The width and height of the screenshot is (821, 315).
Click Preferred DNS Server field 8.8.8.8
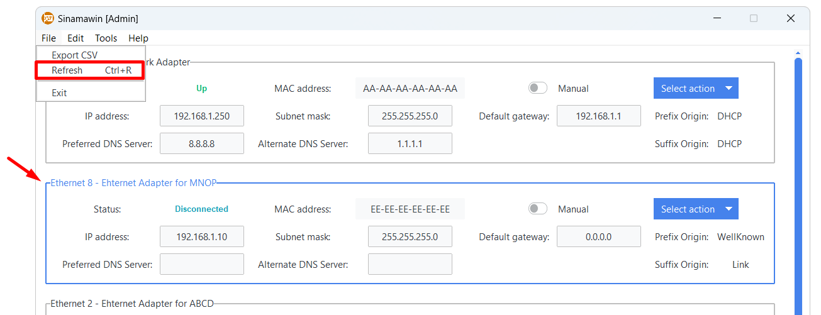[202, 144]
